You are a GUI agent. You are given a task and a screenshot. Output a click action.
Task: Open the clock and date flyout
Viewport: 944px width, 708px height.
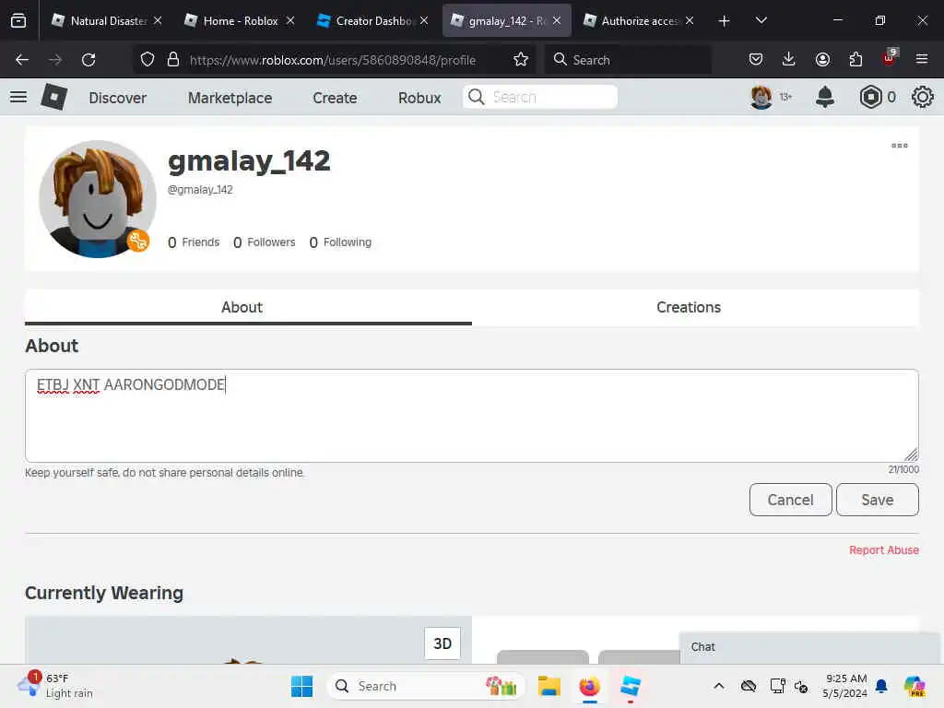(844, 686)
